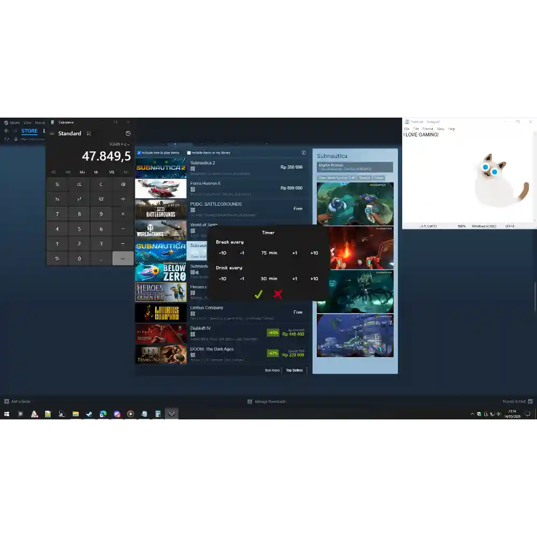Increase Break every by 10 minutes

pyautogui.click(x=314, y=253)
